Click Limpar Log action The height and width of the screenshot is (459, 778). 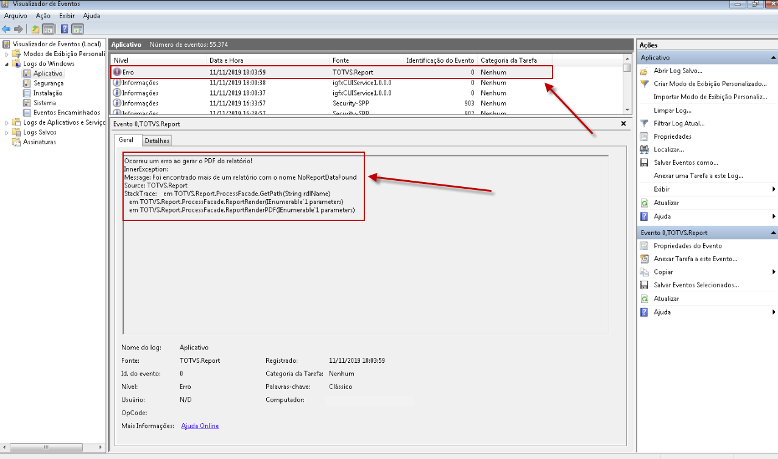coord(673,110)
